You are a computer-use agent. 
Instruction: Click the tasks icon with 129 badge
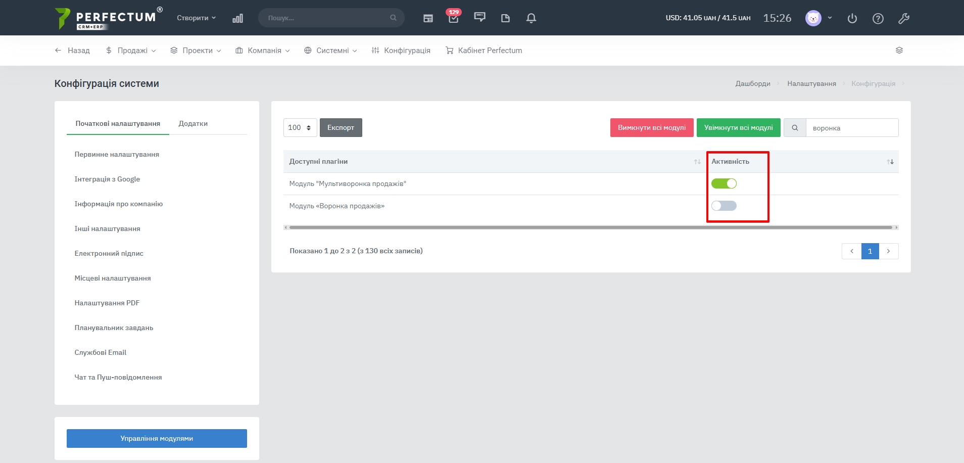pos(453,18)
